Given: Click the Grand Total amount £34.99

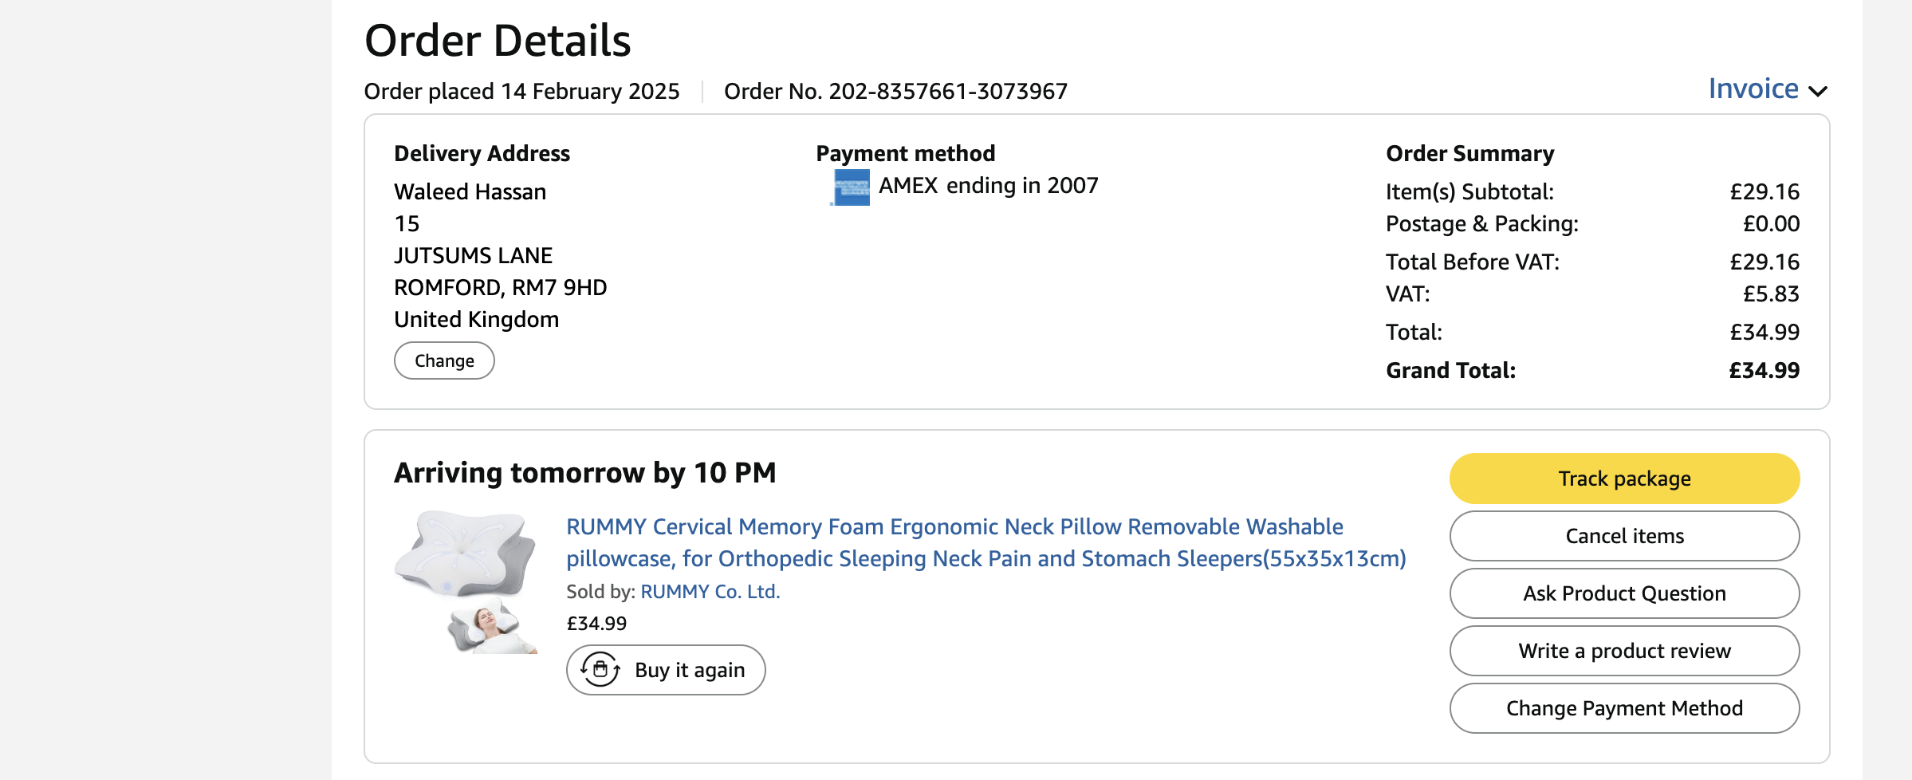Looking at the screenshot, I should pos(1764,371).
